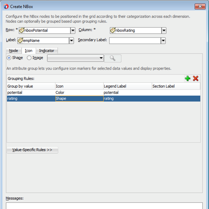
Task: Click the nboxRating Column field
Action: pos(136,31)
